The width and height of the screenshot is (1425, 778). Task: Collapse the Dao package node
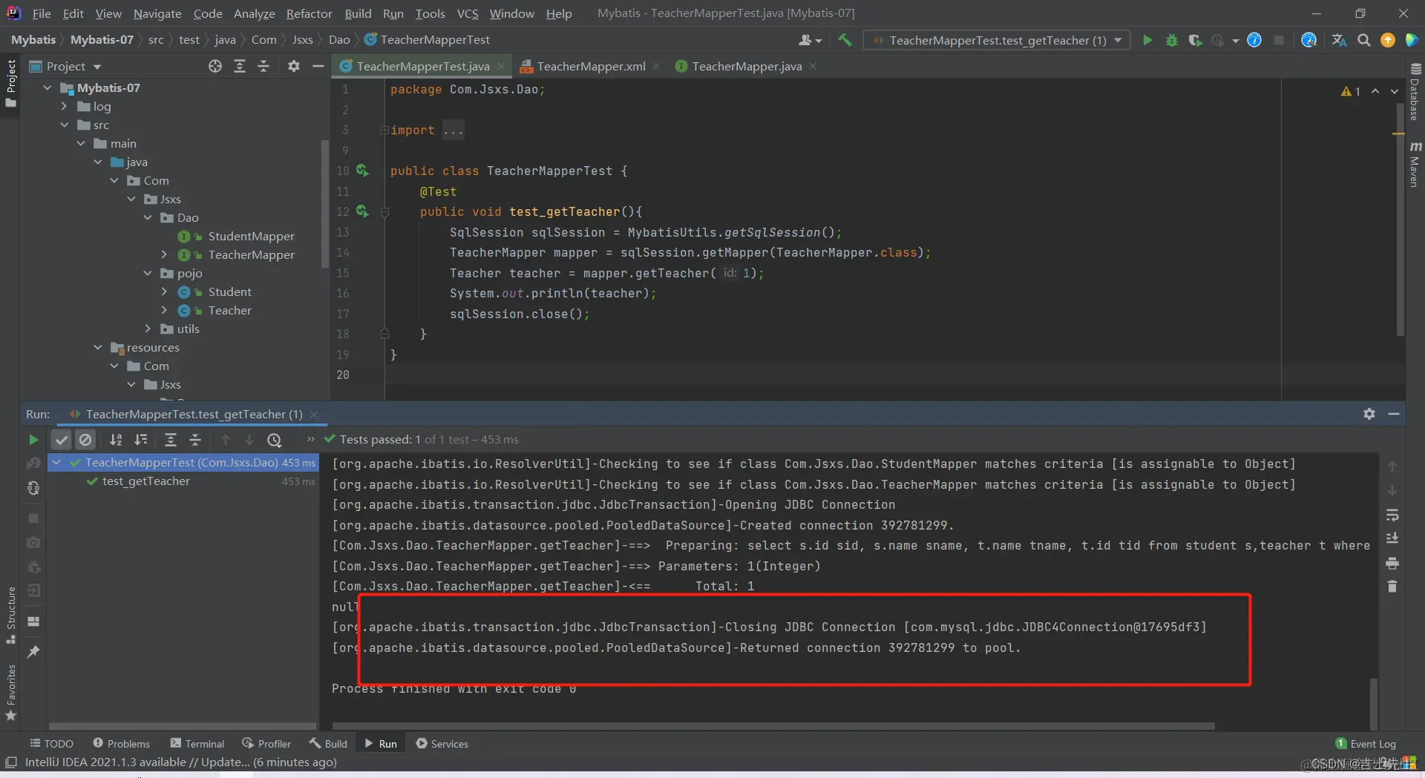click(x=148, y=217)
